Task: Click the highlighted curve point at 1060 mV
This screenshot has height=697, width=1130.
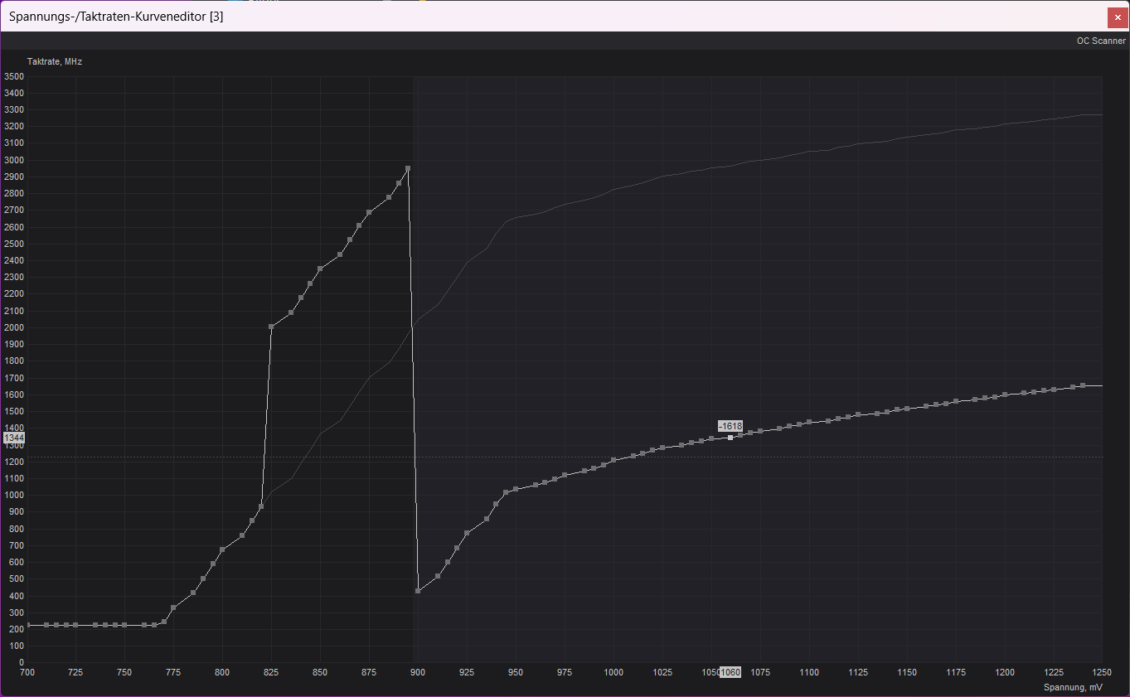Action: tap(730, 438)
